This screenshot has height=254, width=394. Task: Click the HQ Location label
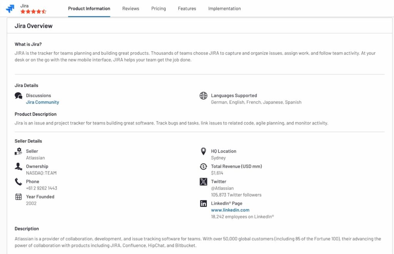[x=224, y=151]
